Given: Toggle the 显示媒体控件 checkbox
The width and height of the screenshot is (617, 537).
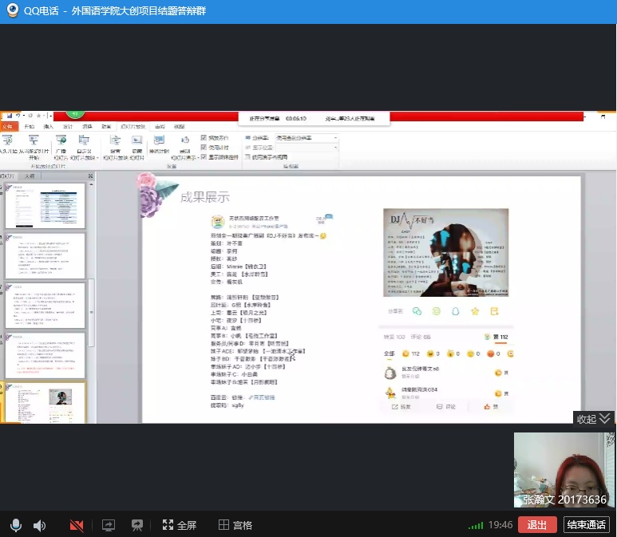Looking at the screenshot, I should 204,157.
